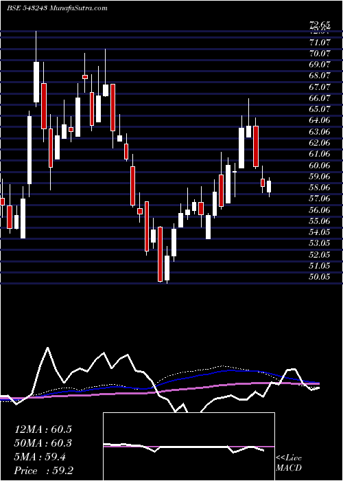The image size is (343, 481).
Task: Click the Price : 59.2 reading
Action: coord(43,471)
